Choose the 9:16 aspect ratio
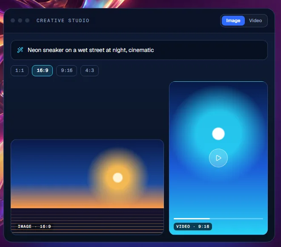 [x=67, y=70]
